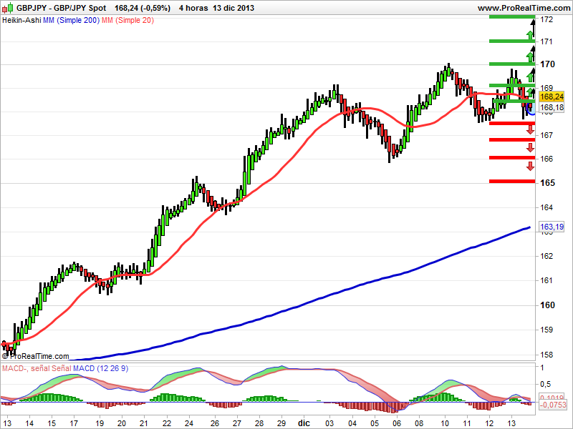Image resolution: width=573 pixels, height=429 pixels.
Task: Click the 29 date on time axis
Action: 281,423
